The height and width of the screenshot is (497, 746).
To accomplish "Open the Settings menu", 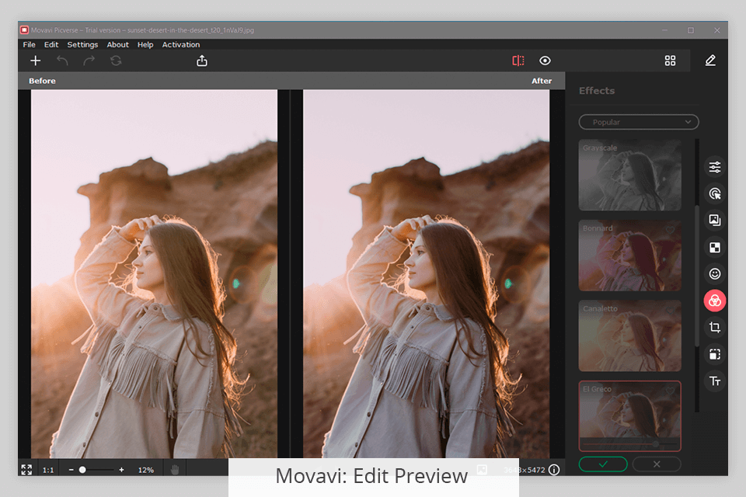I will (82, 45).
